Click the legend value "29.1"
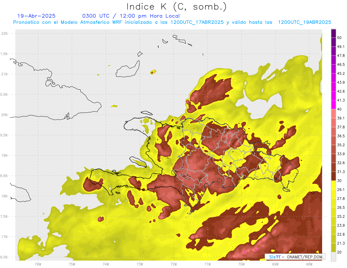 tap(341, 189)
